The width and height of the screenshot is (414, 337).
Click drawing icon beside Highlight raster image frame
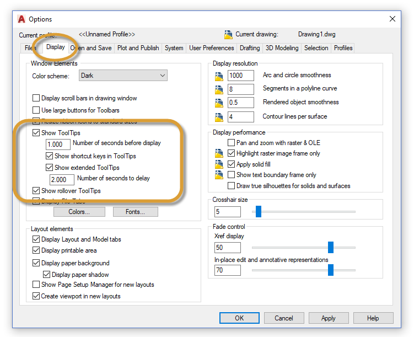click(x=219, y=153)
